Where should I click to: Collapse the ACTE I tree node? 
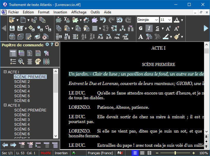point(5,72)
